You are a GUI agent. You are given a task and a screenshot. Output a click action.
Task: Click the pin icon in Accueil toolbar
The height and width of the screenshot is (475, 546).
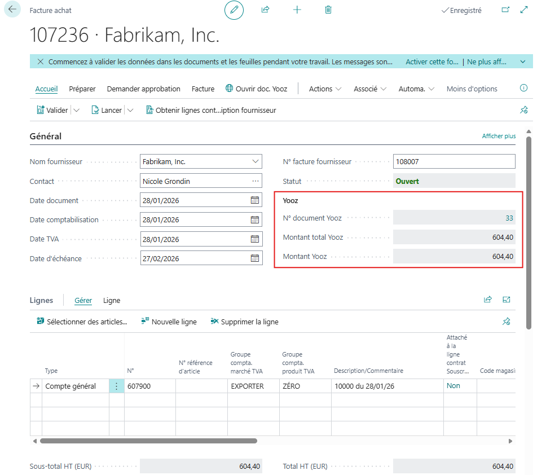coord(523,111)
